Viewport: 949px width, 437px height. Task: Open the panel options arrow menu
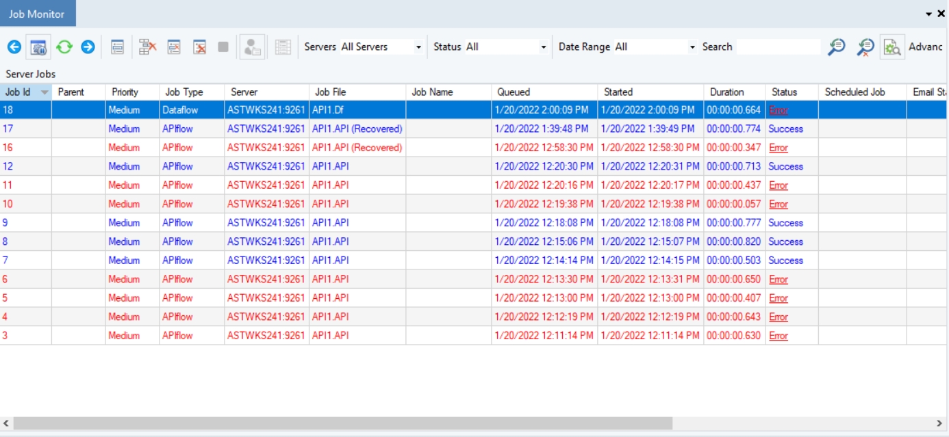929,14
